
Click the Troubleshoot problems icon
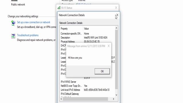(13, 36)
